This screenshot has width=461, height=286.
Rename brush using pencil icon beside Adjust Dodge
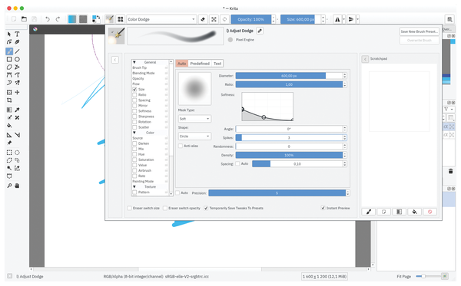point(260,31)
